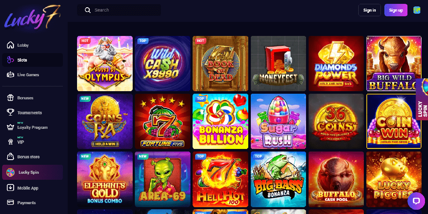This screenshot has height=214, width=428.
Task: Click the Bonuses gift icon
Action: [10, 98]
